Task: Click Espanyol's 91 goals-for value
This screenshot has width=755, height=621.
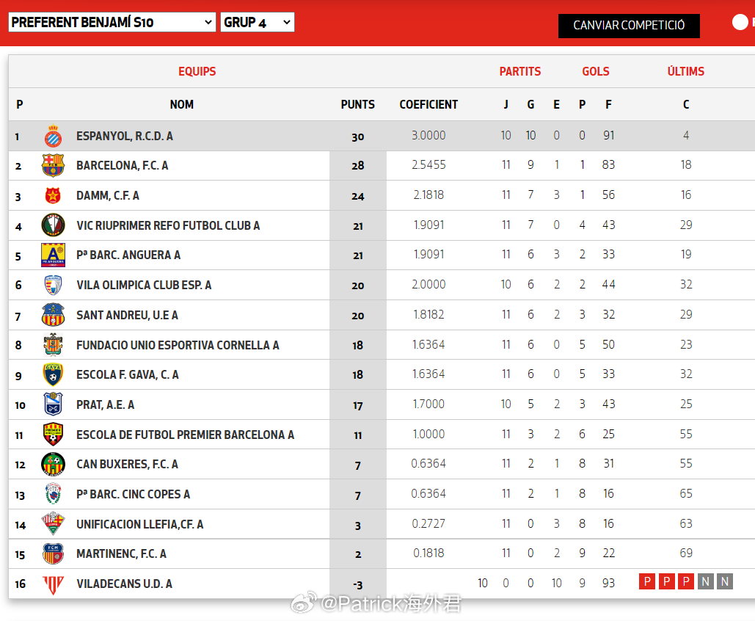Action: pyautogui.click(x=609, y=135)
